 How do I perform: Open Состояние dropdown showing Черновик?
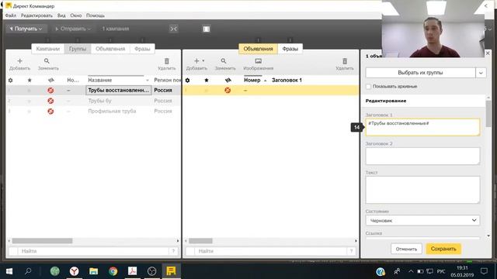click(x=422, y=220)
